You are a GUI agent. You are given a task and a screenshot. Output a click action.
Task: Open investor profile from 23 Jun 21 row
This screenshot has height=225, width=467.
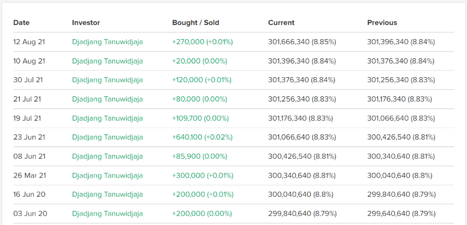click(x=107, y=137)
